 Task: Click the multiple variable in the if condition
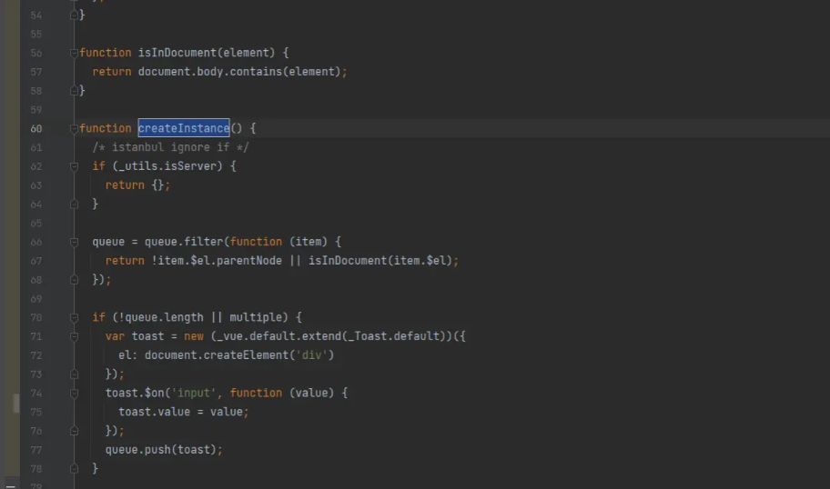(256, 317)
